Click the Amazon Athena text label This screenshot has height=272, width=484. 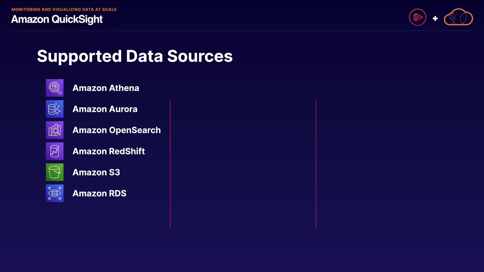click(x=106, y=88)
